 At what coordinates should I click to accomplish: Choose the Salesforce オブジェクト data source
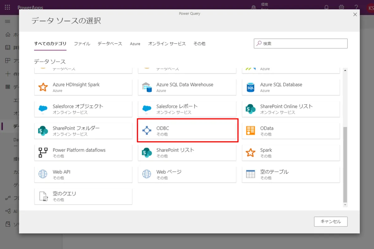[83, 109]
